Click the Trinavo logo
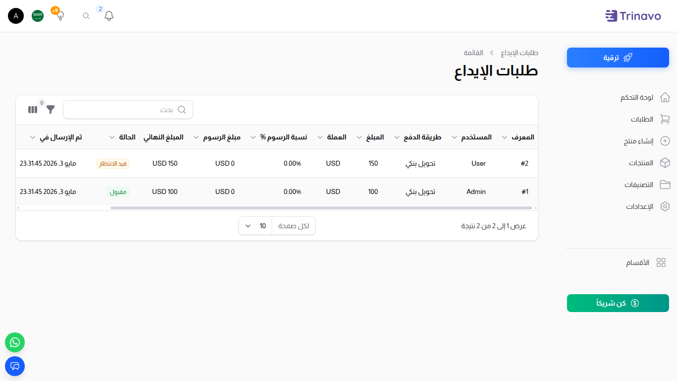The height and width of the screenshot is (381, 677). 633,16
